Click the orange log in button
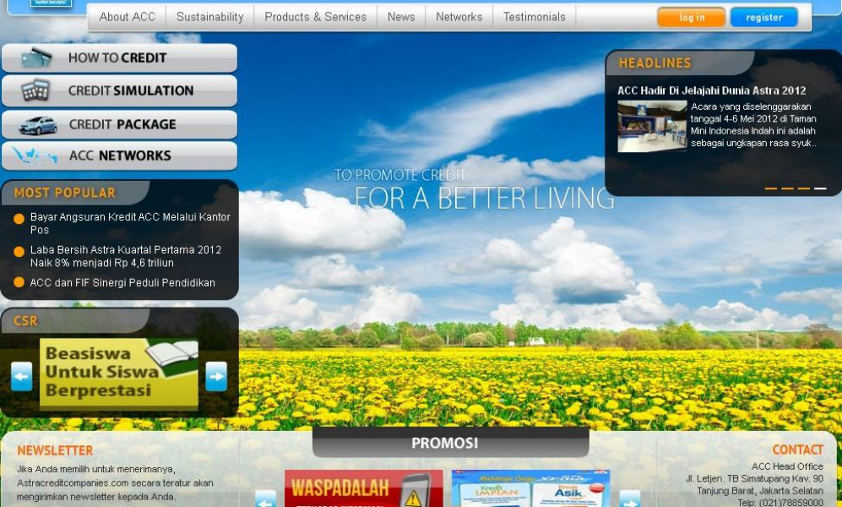The height and width of the screenshot is (507, 842). click(692, 17)
